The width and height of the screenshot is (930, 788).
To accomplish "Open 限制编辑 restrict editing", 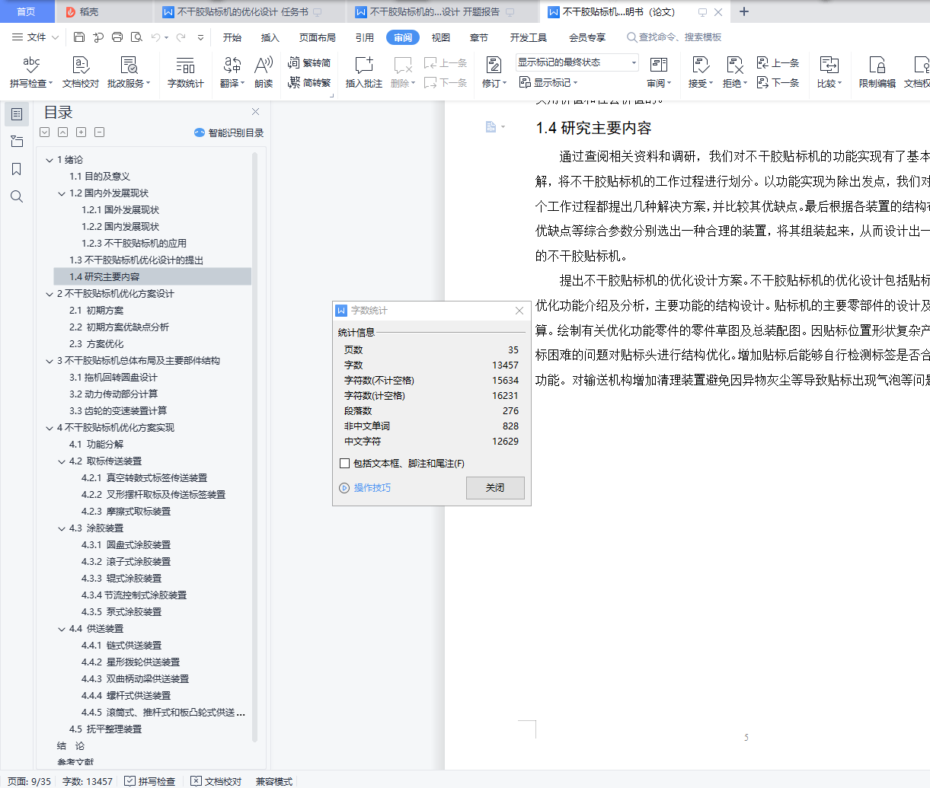I will [x=877, y=72].
